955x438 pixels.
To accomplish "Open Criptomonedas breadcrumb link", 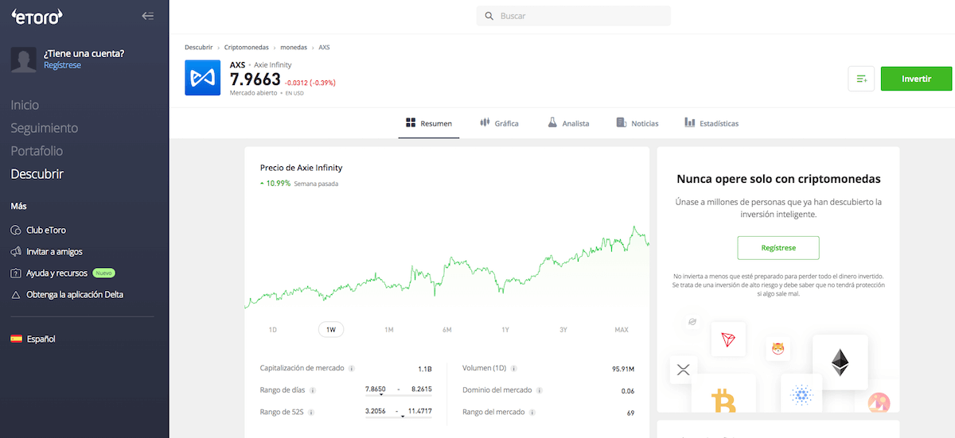I will [248, 48].
